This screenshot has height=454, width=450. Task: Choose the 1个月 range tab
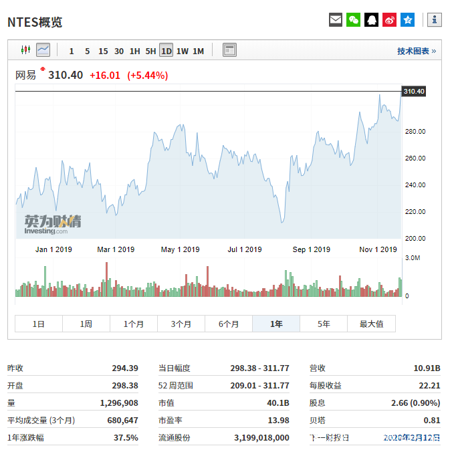click(x=134, y=324)
